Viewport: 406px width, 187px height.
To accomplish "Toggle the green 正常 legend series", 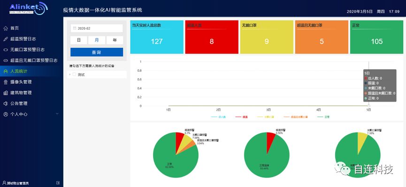I will click(324, 117).
